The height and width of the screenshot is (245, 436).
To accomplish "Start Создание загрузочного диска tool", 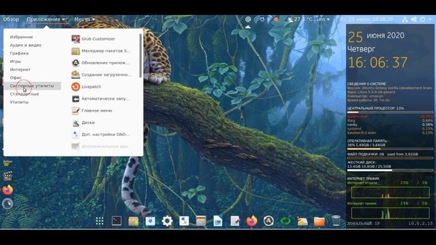I will point(102,75).
